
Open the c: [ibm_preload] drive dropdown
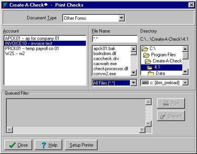[185, 83]
